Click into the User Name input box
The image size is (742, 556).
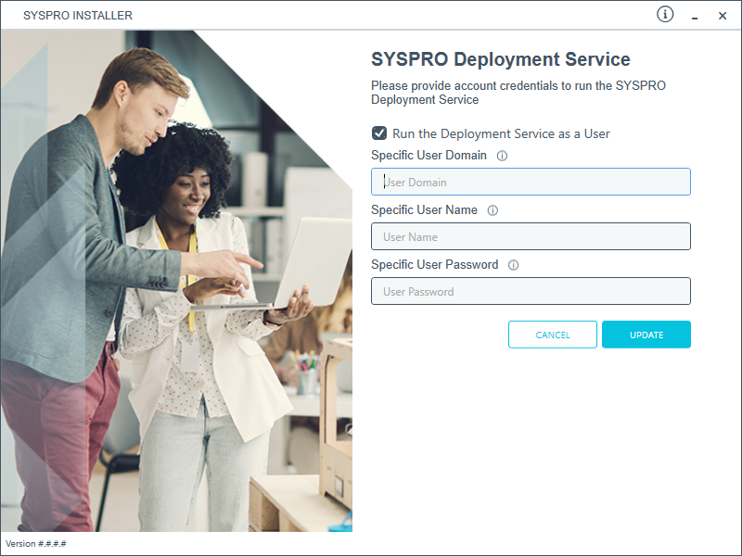coord(531,236)
